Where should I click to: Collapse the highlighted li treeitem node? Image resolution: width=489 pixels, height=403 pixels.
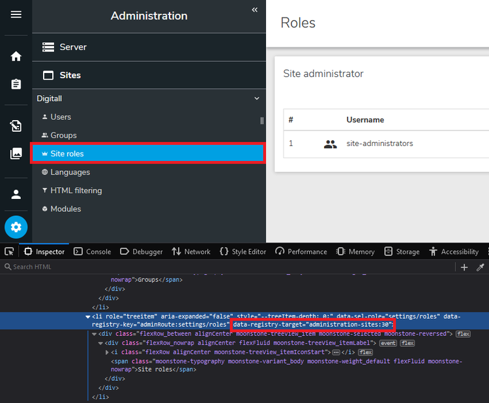point(87,317)
